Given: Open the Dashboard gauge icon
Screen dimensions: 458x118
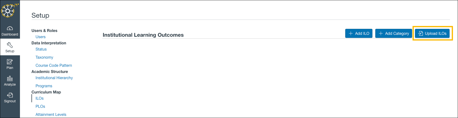Looking at the screenshot, I should [x=10, y=28].
